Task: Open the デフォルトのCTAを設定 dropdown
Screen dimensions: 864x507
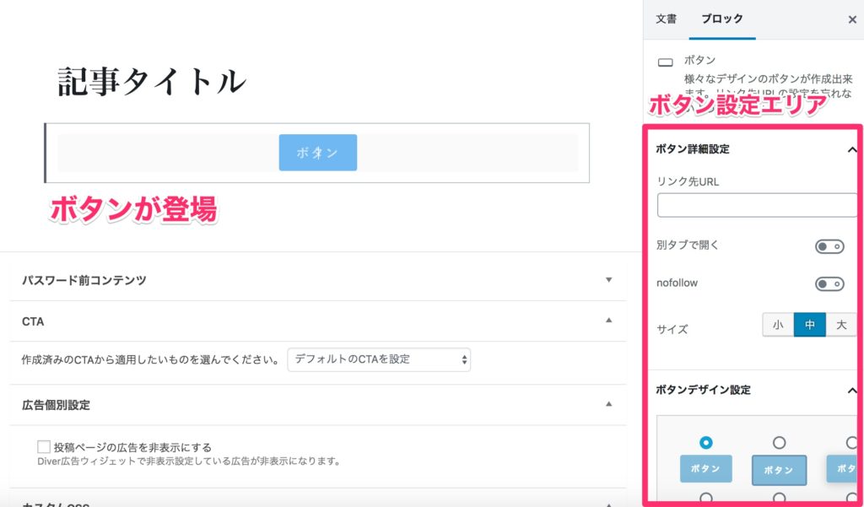Action: pyautogui.click(x=379, y=359)
